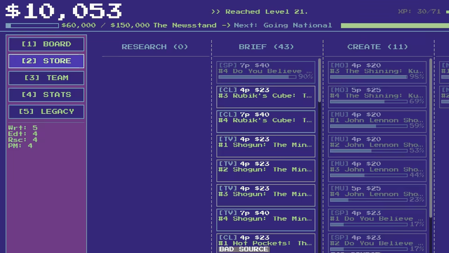Click the CREATE column scrollbar
This screenshot has width=449, height=253.
(x=431, y=138)
